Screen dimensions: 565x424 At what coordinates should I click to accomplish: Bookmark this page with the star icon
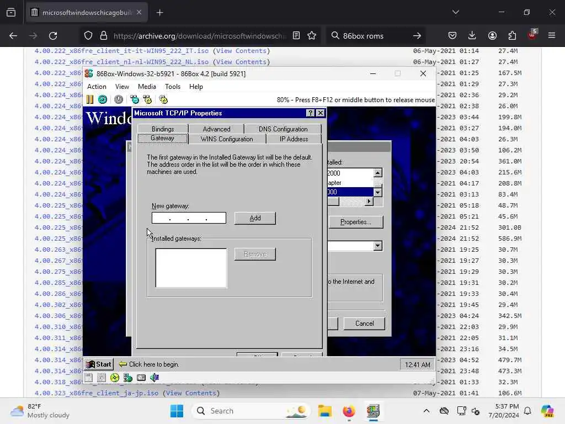click(312, 36)
